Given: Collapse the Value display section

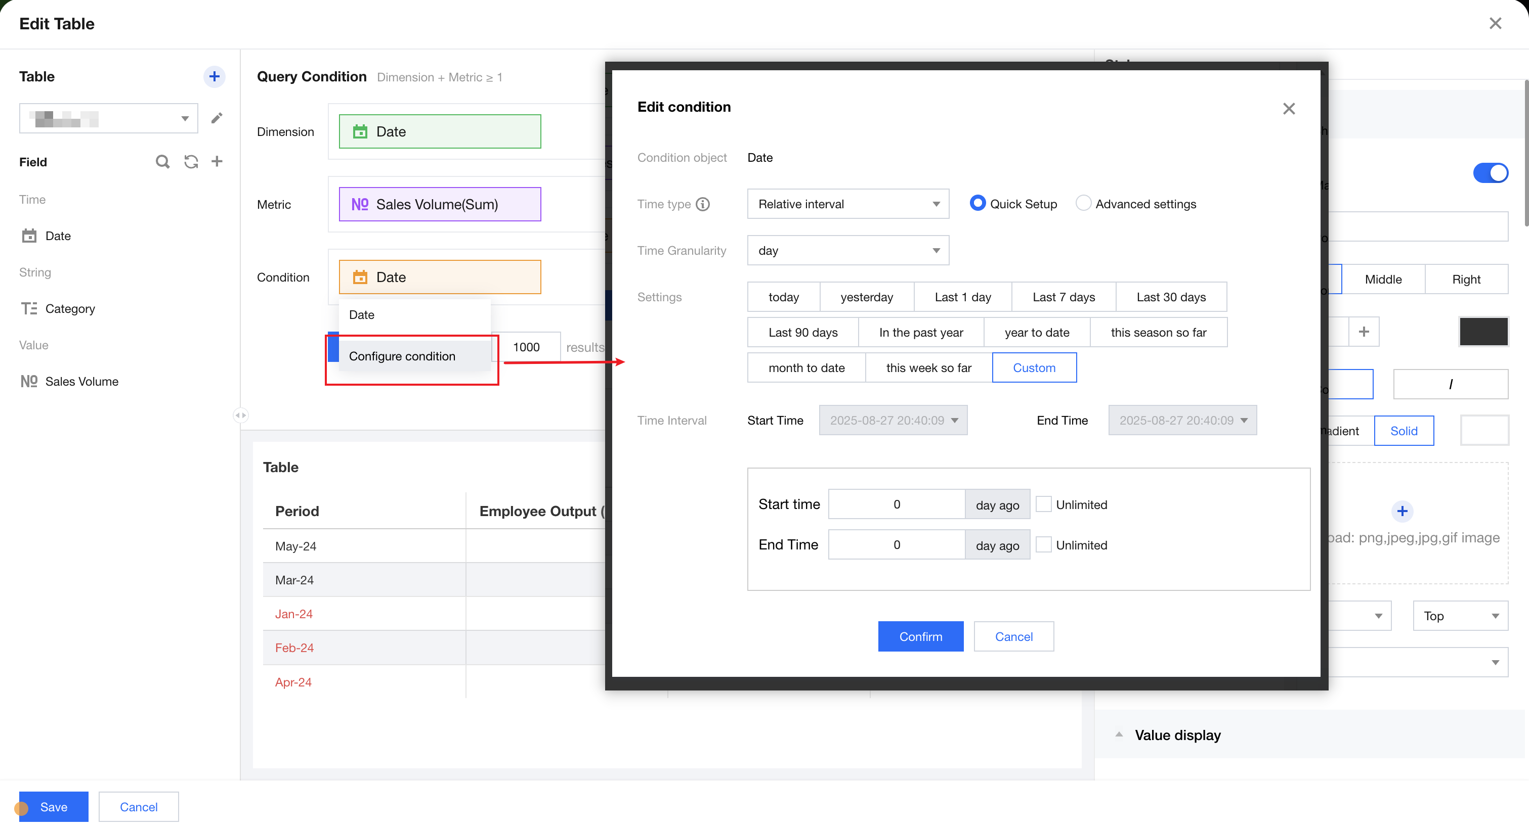Looking at the screenshot, I should 1119,734.
